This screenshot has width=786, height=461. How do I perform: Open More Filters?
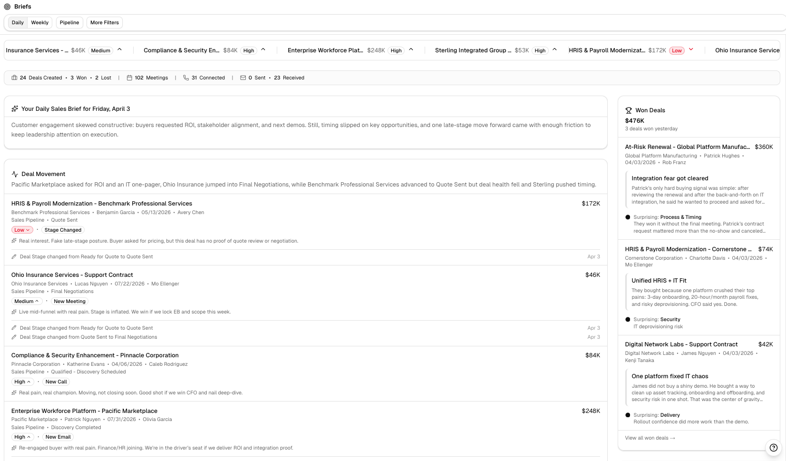click(105, 23)
